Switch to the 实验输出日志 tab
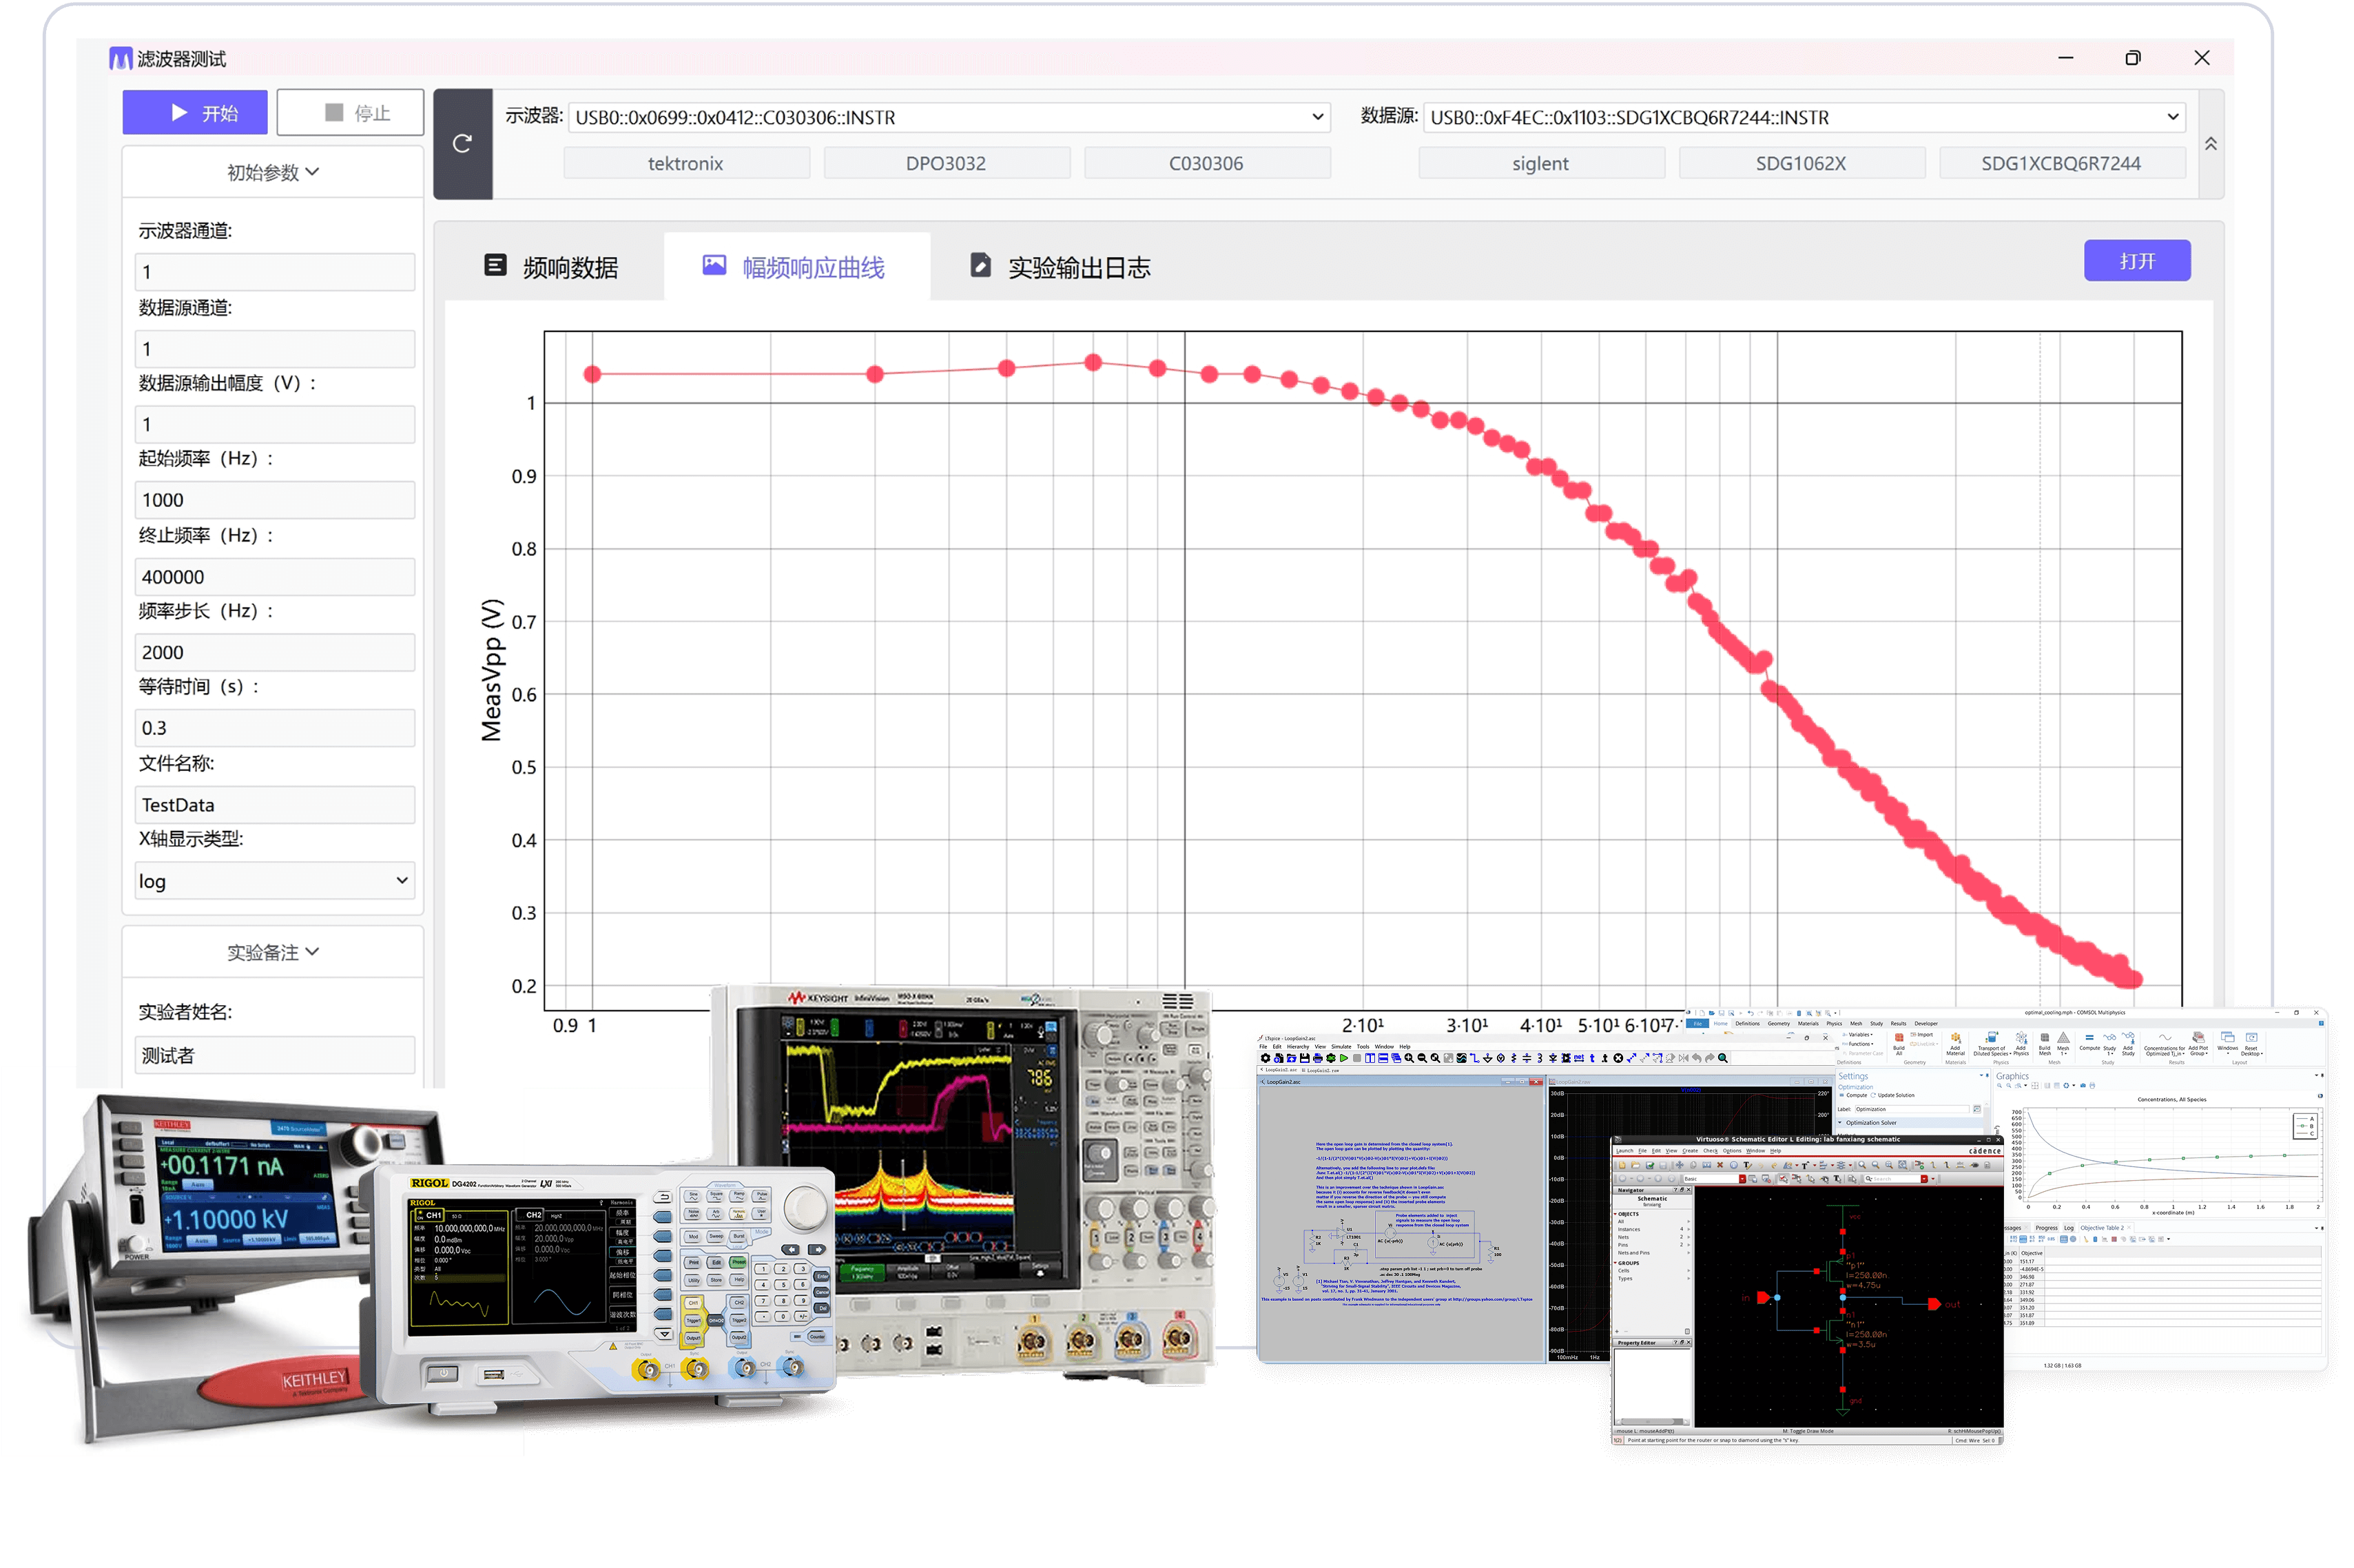 [1060, 267]
